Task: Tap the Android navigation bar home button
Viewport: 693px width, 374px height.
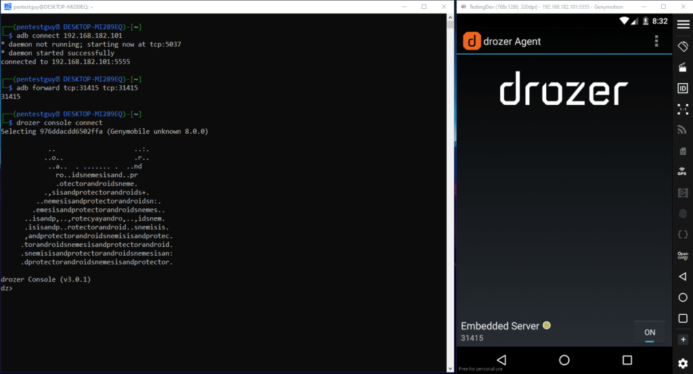Action: pyautogui.click(x=564, y=360)
